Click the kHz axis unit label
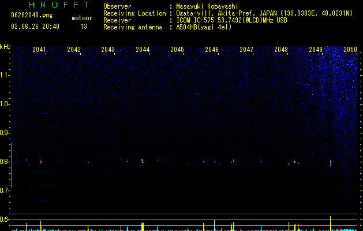Viewport: 363px width, 231px height. coord(5,47)
